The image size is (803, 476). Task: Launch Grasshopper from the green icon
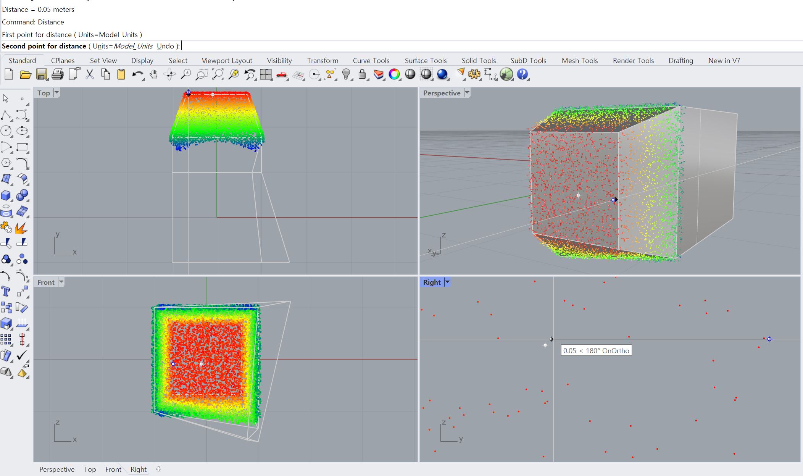click(x=506, y=74)
